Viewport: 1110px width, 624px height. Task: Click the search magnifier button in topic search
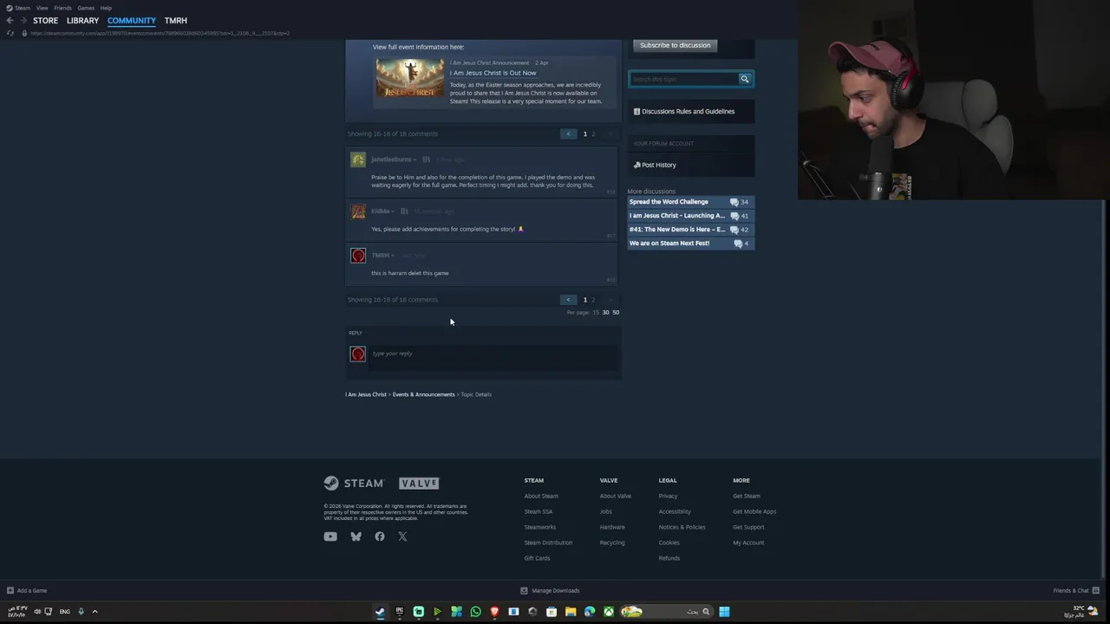[x=744, y=79]
